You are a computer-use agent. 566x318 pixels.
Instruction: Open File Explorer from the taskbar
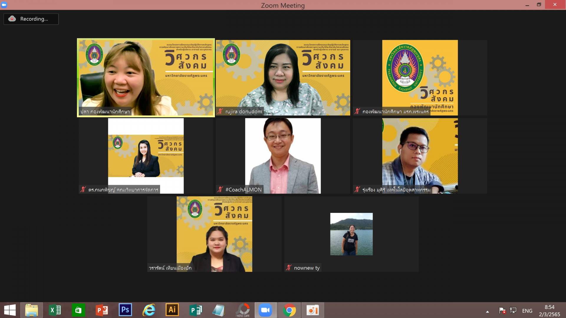coord(32,310)
